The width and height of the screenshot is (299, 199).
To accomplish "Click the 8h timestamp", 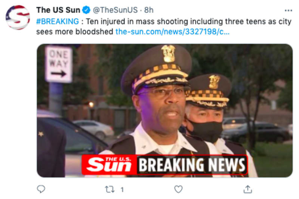I will coord(149,10).
